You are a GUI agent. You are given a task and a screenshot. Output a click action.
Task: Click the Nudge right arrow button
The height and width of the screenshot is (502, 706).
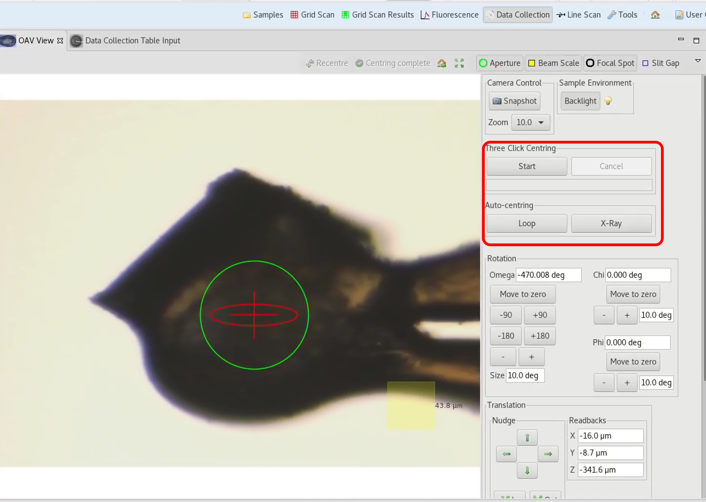[548, 454]
